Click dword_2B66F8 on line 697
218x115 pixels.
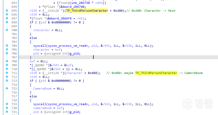click(61, 18)
